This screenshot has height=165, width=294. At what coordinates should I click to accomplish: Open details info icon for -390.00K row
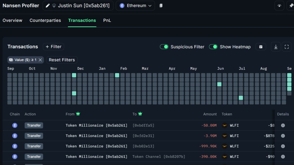(283, 157)
